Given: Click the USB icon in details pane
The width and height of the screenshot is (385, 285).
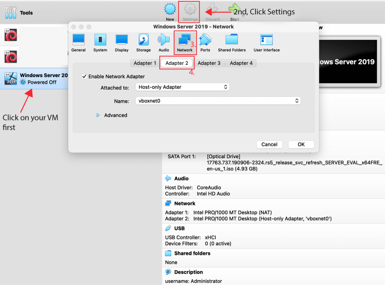Looking at the screenshot, I should point(168,228).
